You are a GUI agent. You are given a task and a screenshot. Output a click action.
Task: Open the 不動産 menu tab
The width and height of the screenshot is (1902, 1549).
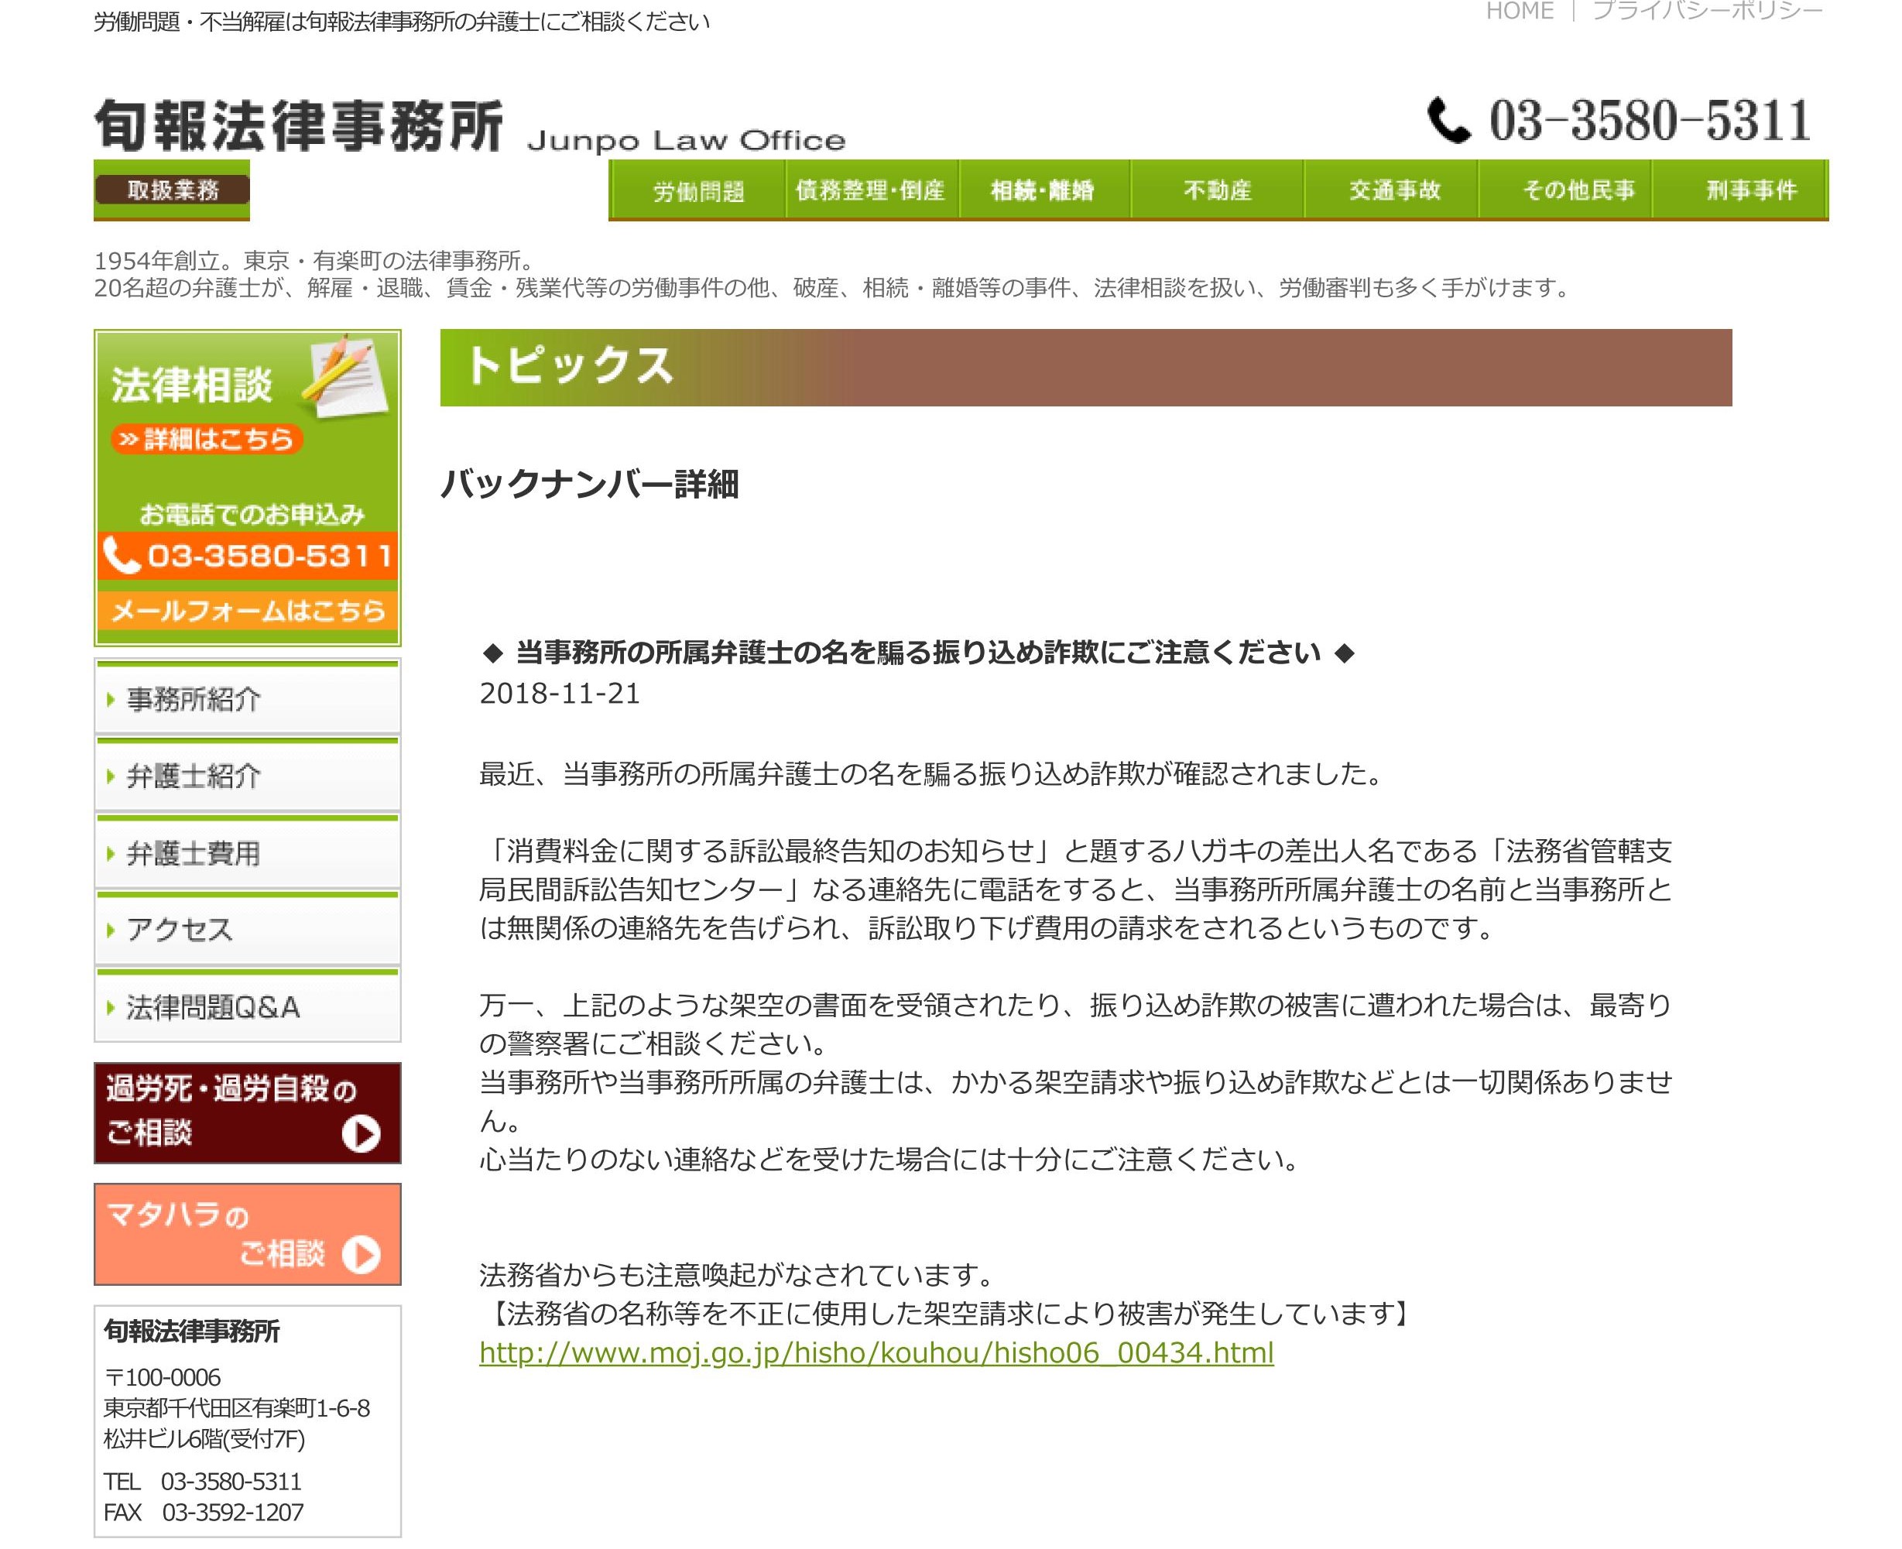(1216, 191)
